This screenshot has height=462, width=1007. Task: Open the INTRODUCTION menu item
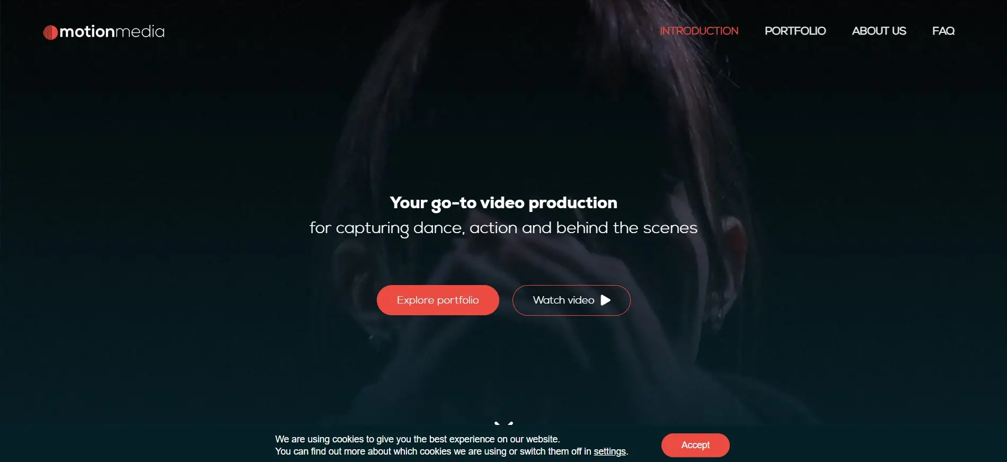click(x=699, y=31)
